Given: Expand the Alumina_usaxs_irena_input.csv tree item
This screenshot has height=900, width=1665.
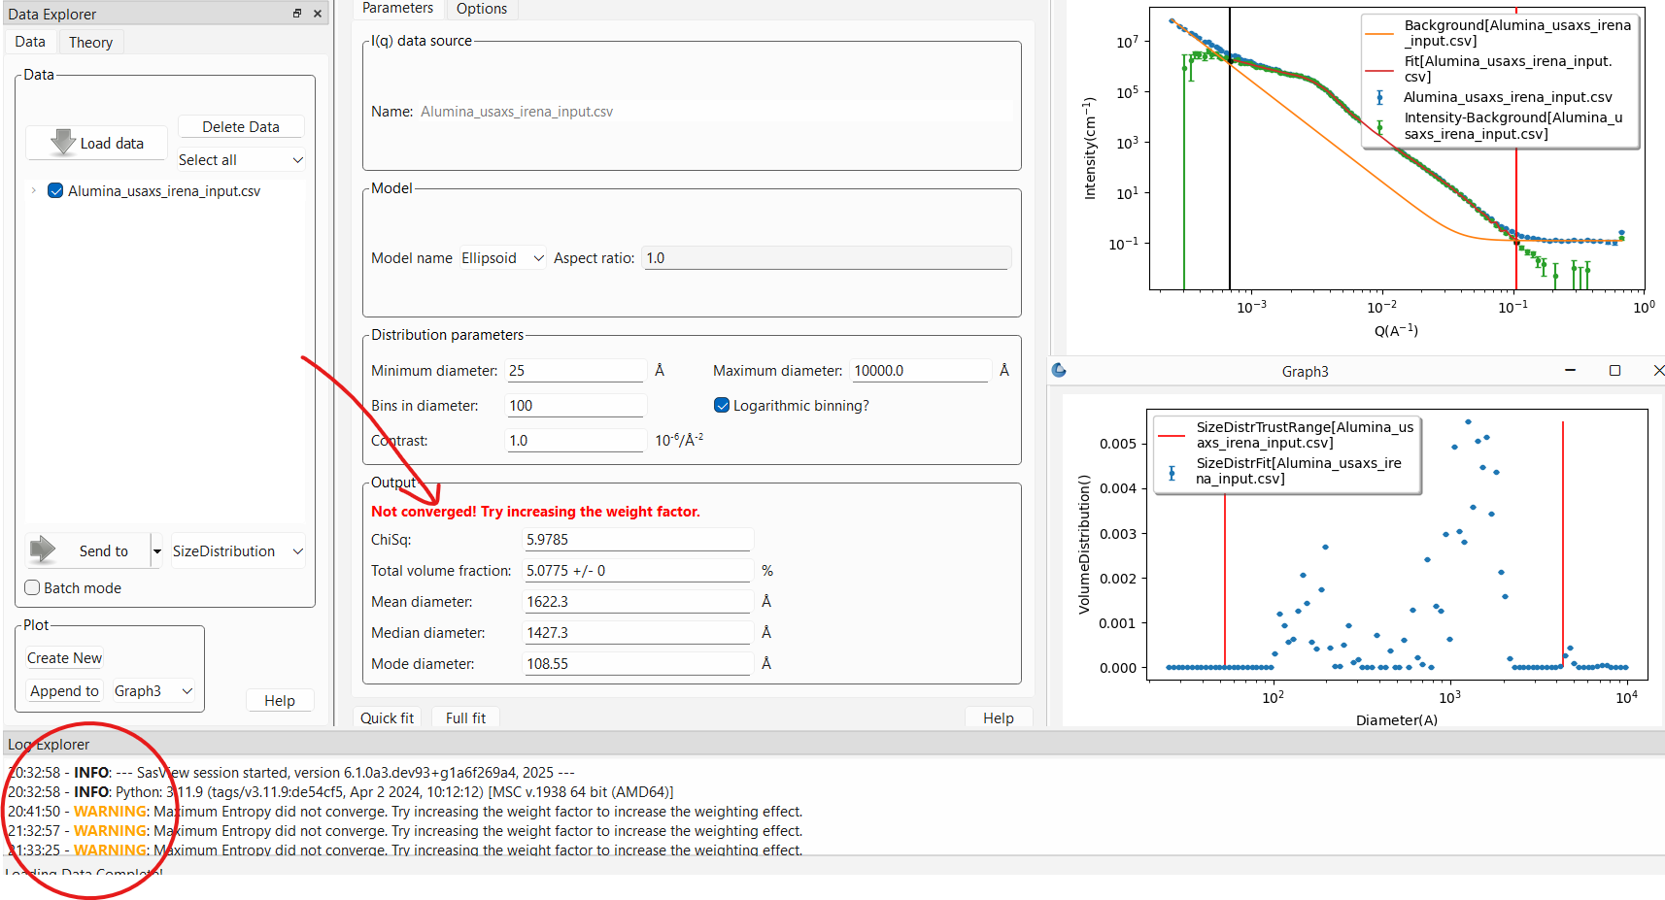Looking at the screenshot, I should pyautogui.click(x=33, y=191).
